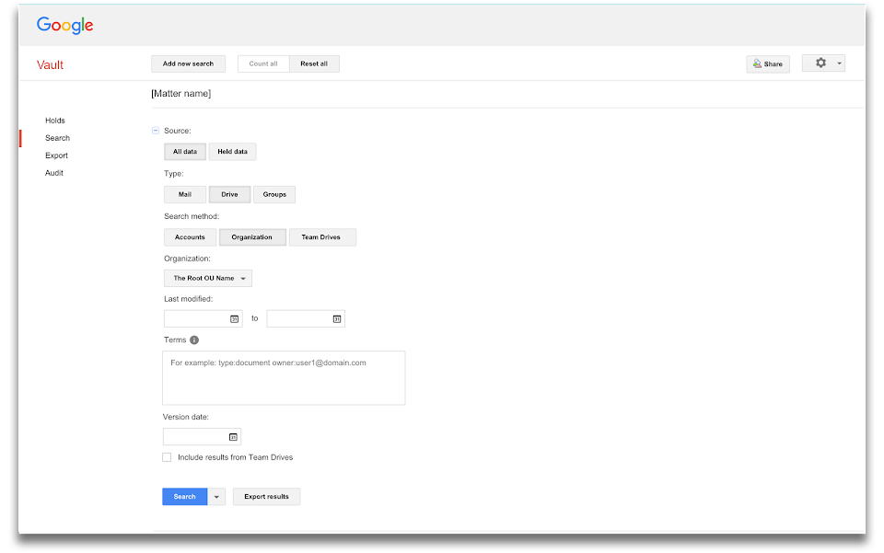The image size is (884, 553).
Task: Click the settings gear icon
Action: point(820,63)
